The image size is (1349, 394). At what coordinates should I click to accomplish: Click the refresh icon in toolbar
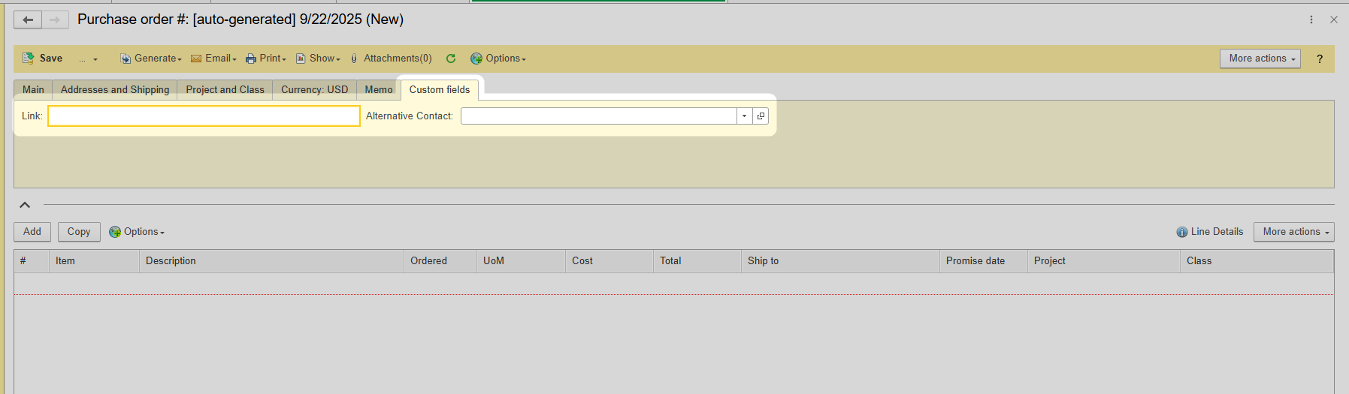coord(451,59)
